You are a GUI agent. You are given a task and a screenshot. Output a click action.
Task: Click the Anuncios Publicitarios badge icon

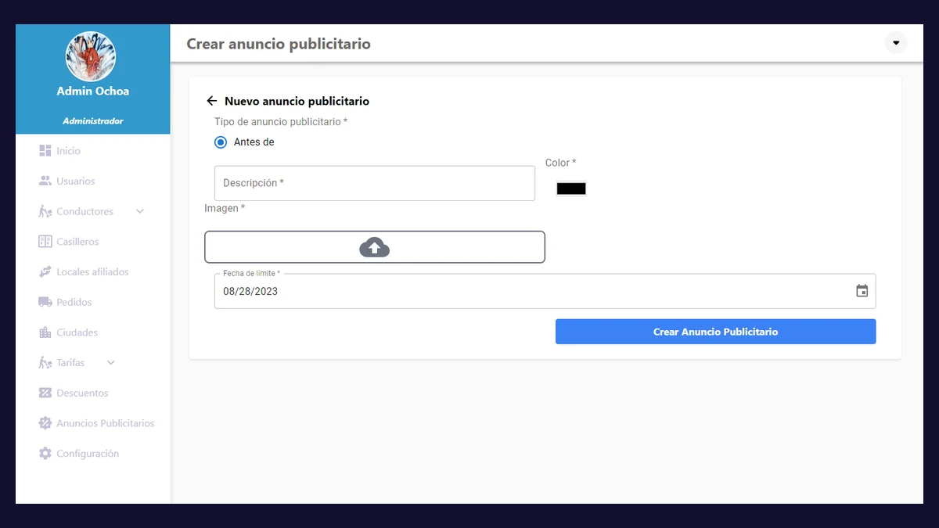[45, 423]
